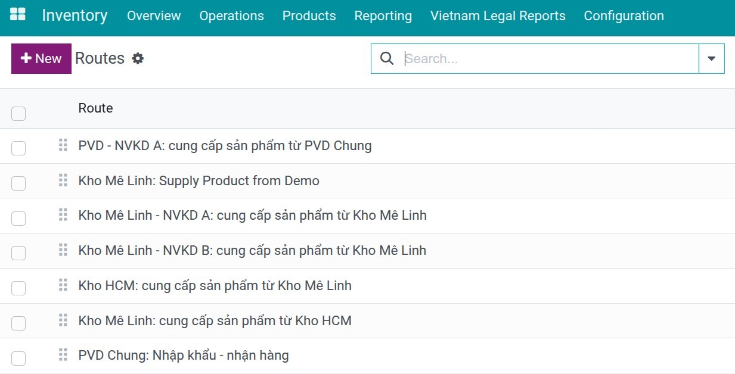Open the Operations menu

231,16
